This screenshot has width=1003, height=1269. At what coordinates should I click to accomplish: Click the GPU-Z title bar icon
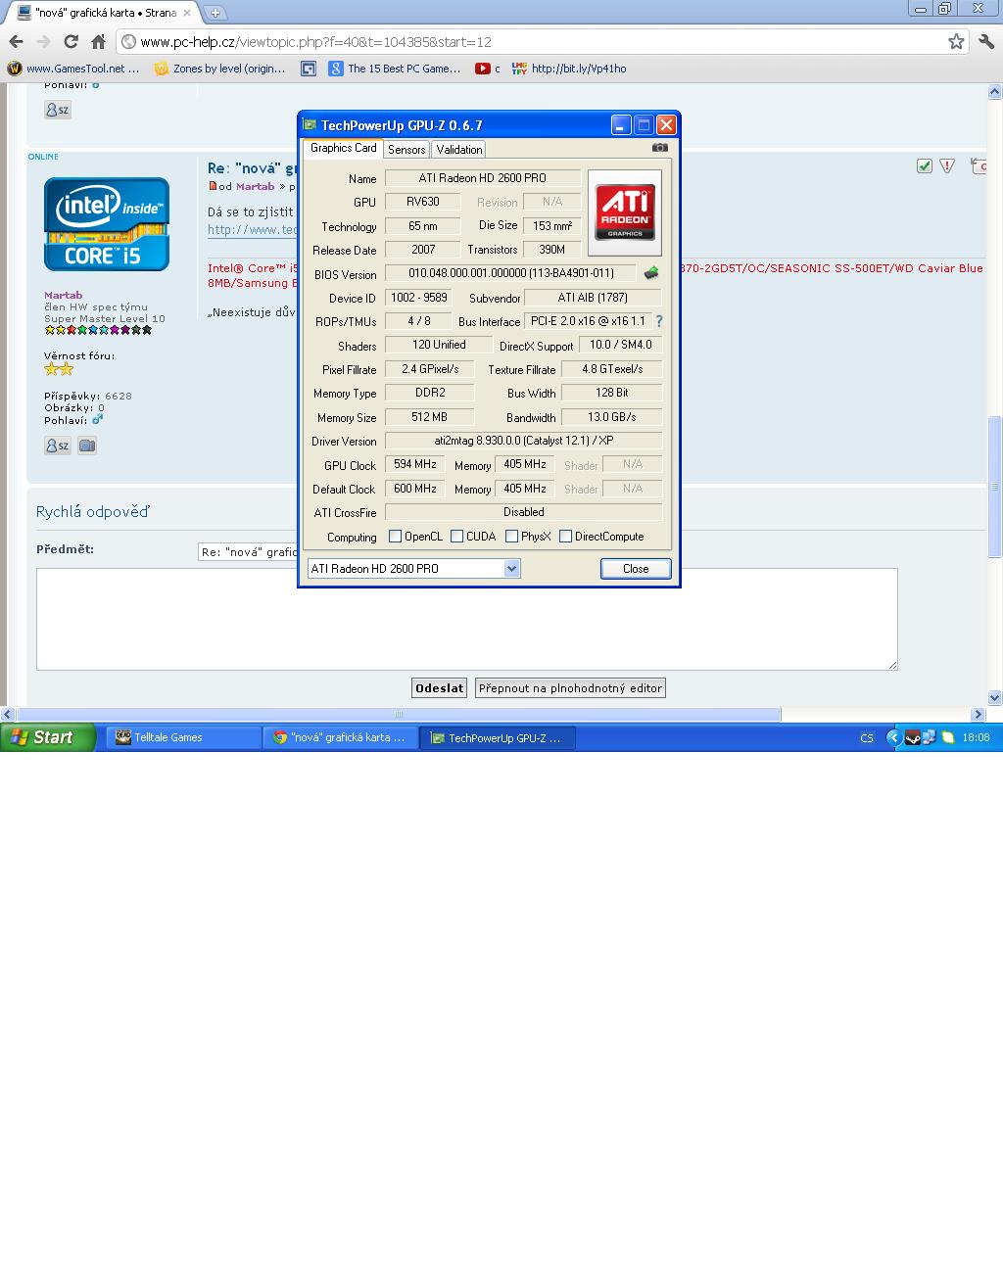310,124
